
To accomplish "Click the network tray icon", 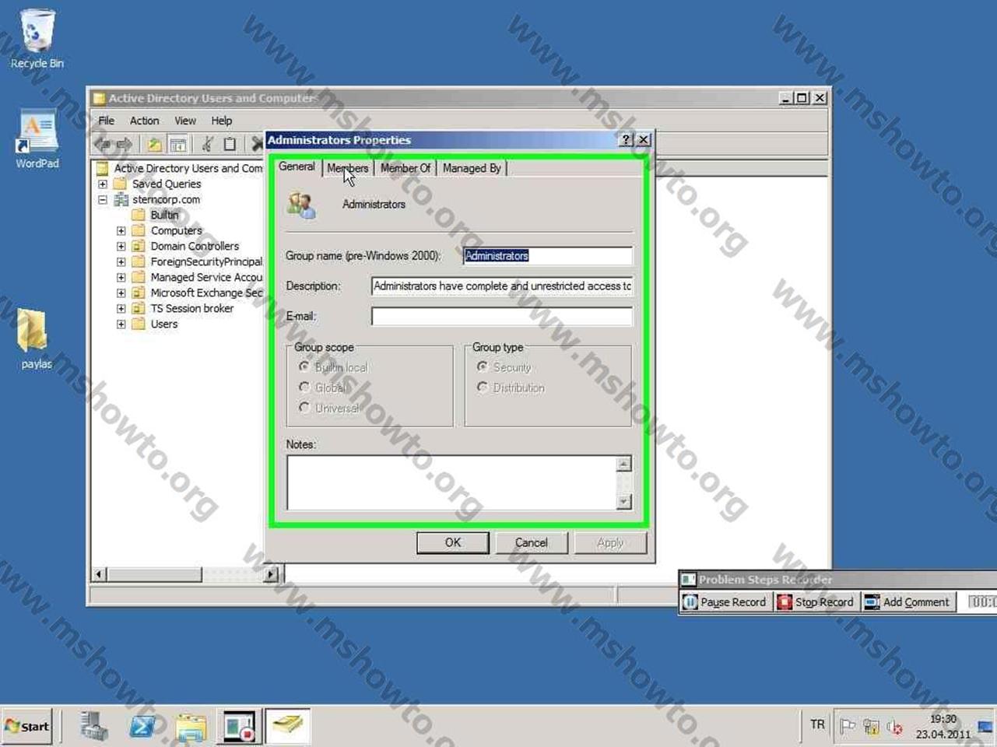I will tap(871, 728).
